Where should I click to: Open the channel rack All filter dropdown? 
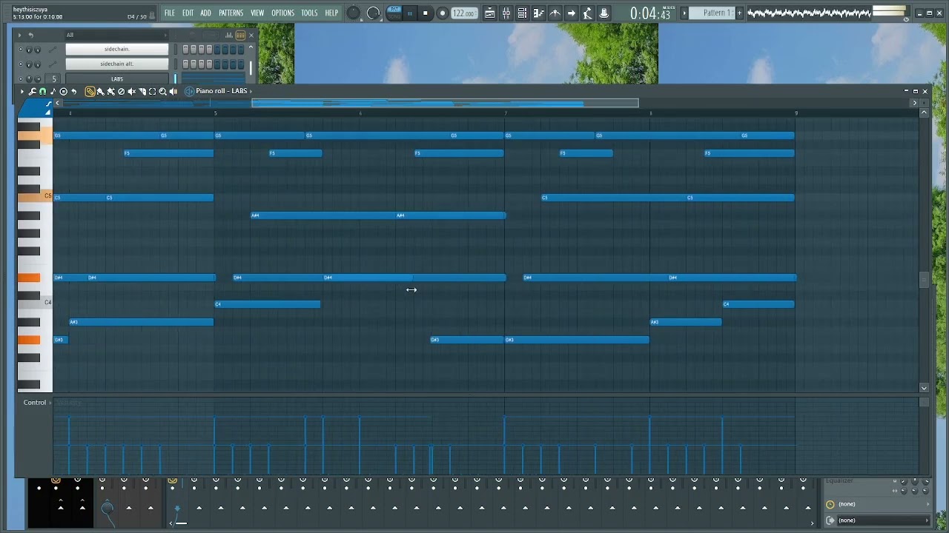116,35
